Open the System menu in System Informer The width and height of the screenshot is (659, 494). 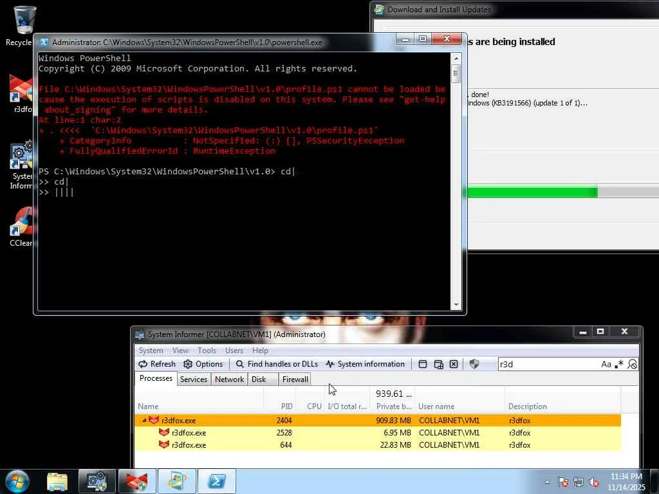pos(151,351)
